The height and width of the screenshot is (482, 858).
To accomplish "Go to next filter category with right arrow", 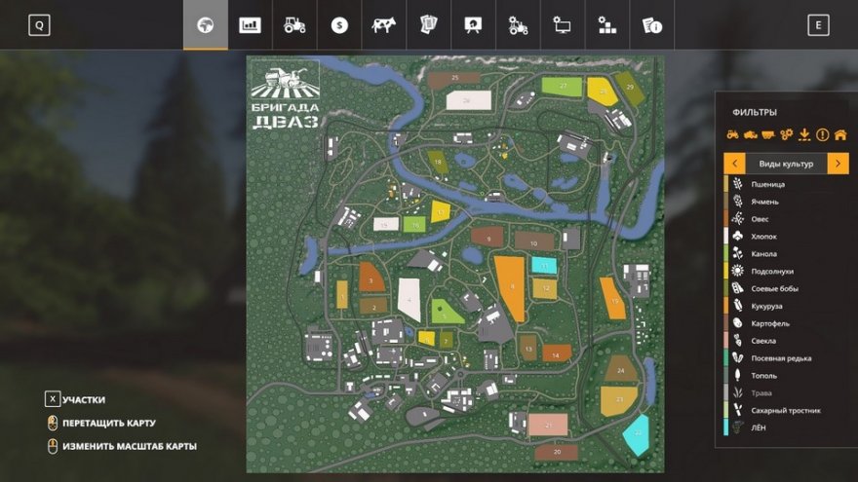I will [838, 164].
